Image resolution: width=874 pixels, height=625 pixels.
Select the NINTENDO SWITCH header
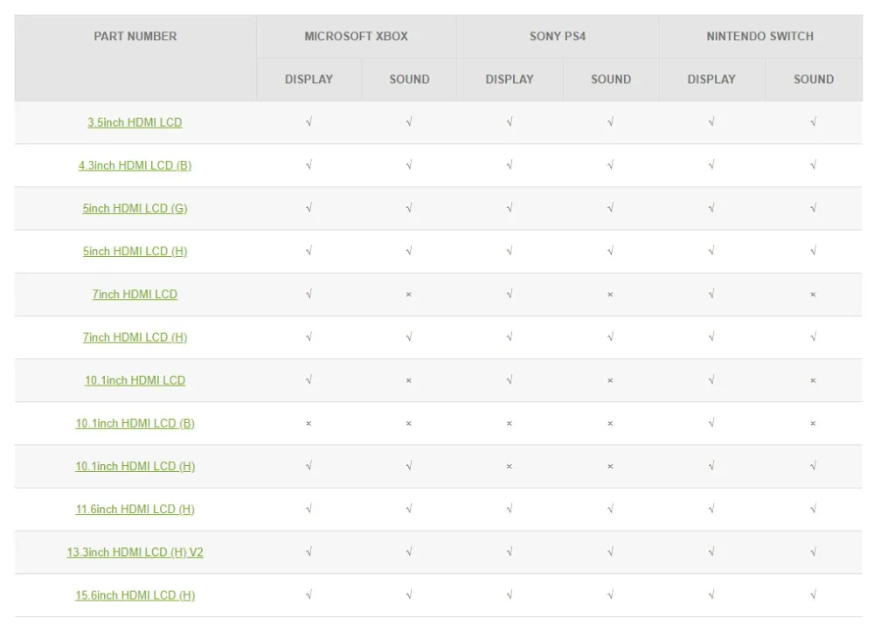click(760, 36)
